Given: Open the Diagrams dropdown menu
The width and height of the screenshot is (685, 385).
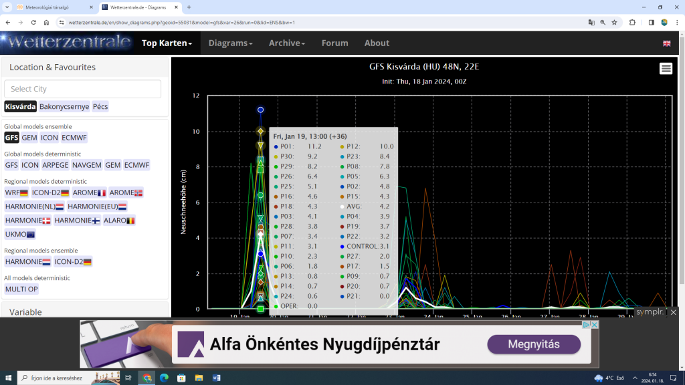Looking at the screenshot, I should click(230, 43).
